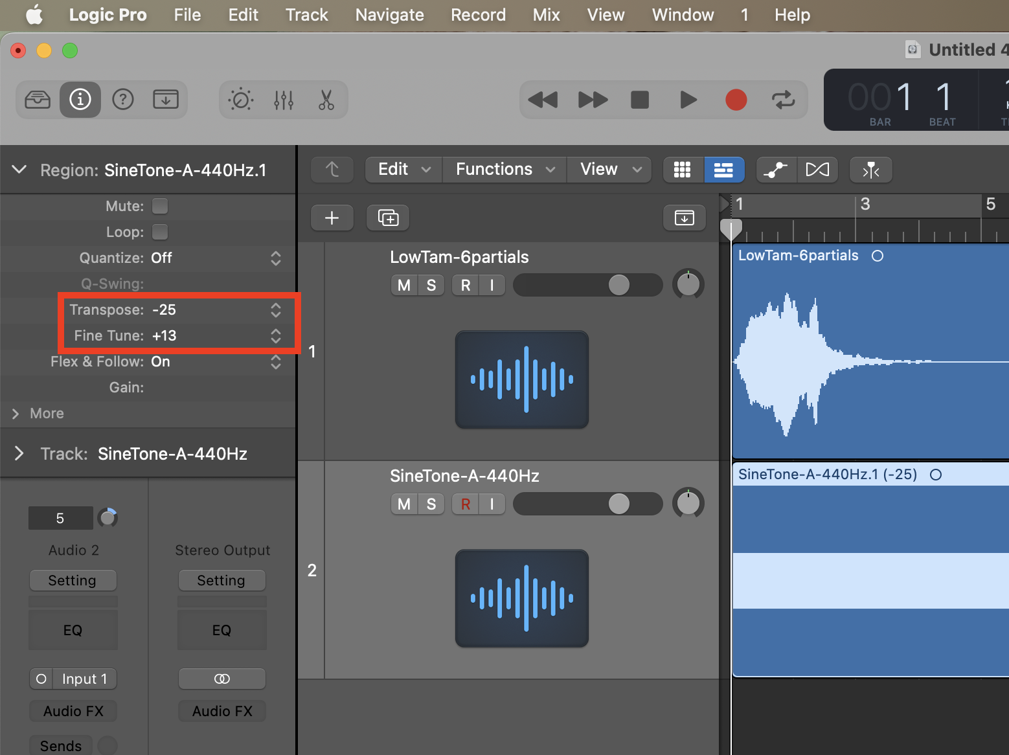Viewport: 1009px width, 755px height.
Task: Open the Library panel icon
Action: [x=38, y=100]
